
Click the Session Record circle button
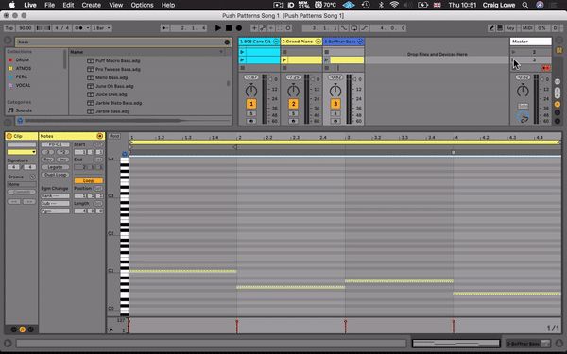(288, 27)
